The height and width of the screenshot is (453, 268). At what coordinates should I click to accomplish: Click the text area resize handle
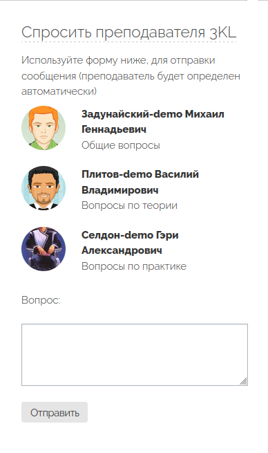(243, 381)
